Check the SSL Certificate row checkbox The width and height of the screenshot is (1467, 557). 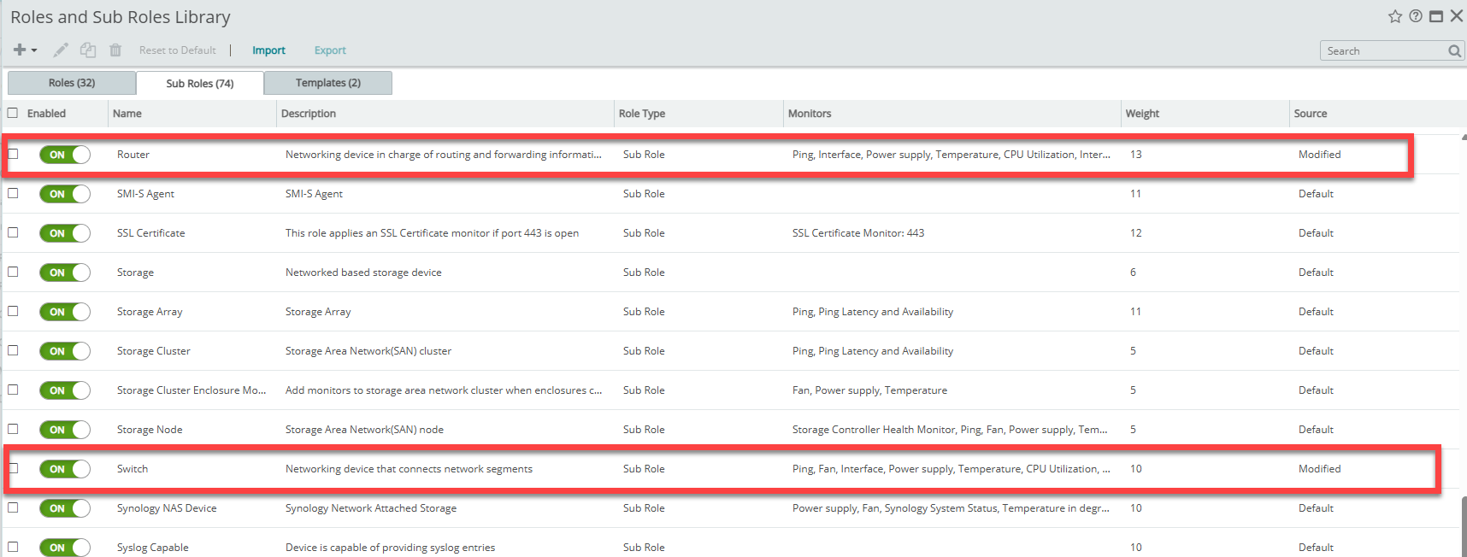click(x=13, y=232)
